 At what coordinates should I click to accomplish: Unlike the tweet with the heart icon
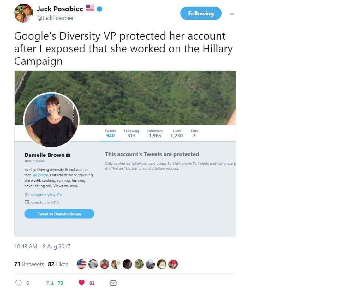[x=81, y=283]
